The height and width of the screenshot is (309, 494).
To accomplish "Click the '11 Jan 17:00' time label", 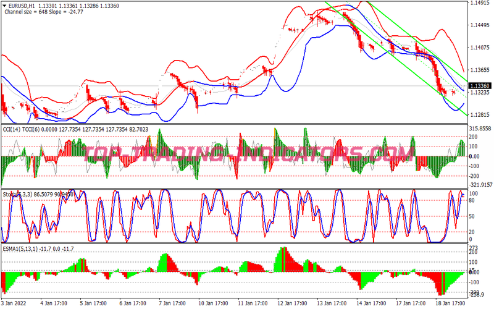I will tap(253, 303).
